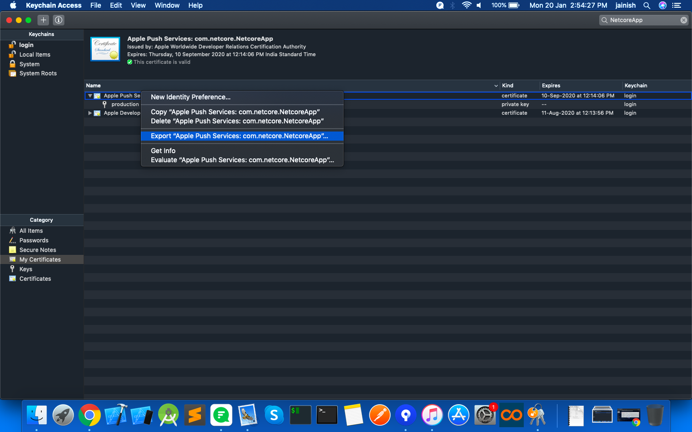Choose Export Apple Push Services menu entry
The width and height of the screenshot is (692, 432).
point(242,136)
